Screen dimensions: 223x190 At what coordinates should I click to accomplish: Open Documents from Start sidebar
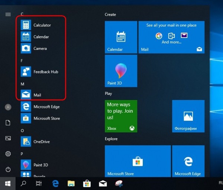(x=8, y=123)
